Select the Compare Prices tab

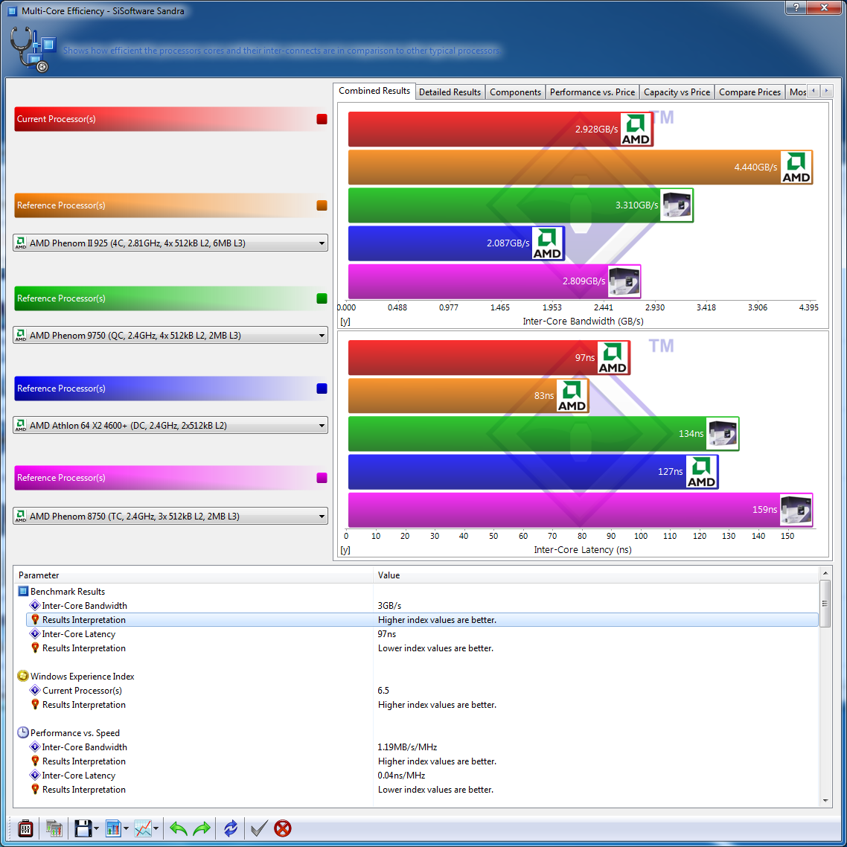[749, 92]
